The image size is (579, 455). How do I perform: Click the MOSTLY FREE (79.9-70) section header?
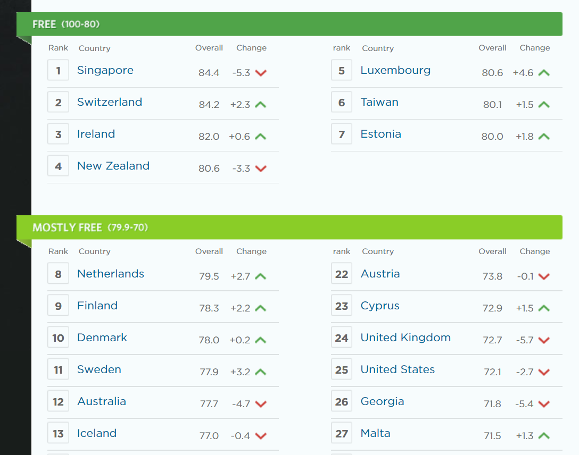289,227
